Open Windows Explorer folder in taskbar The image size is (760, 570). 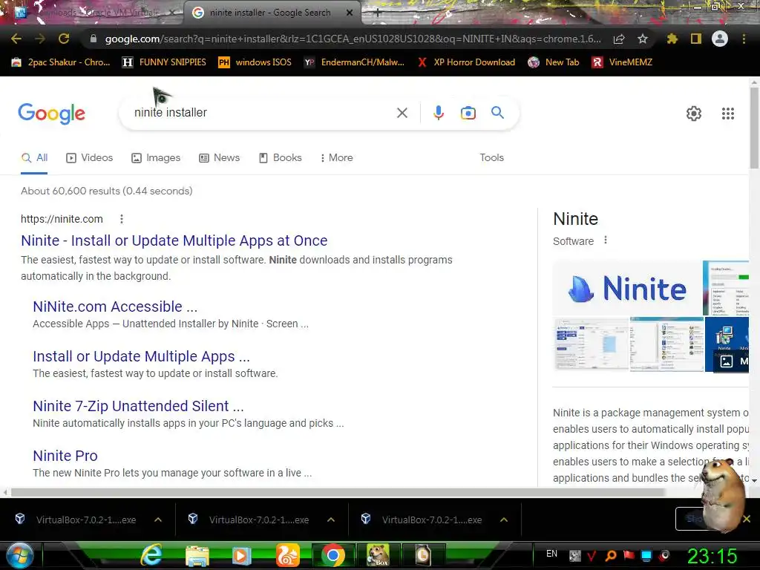coord(197,555)
